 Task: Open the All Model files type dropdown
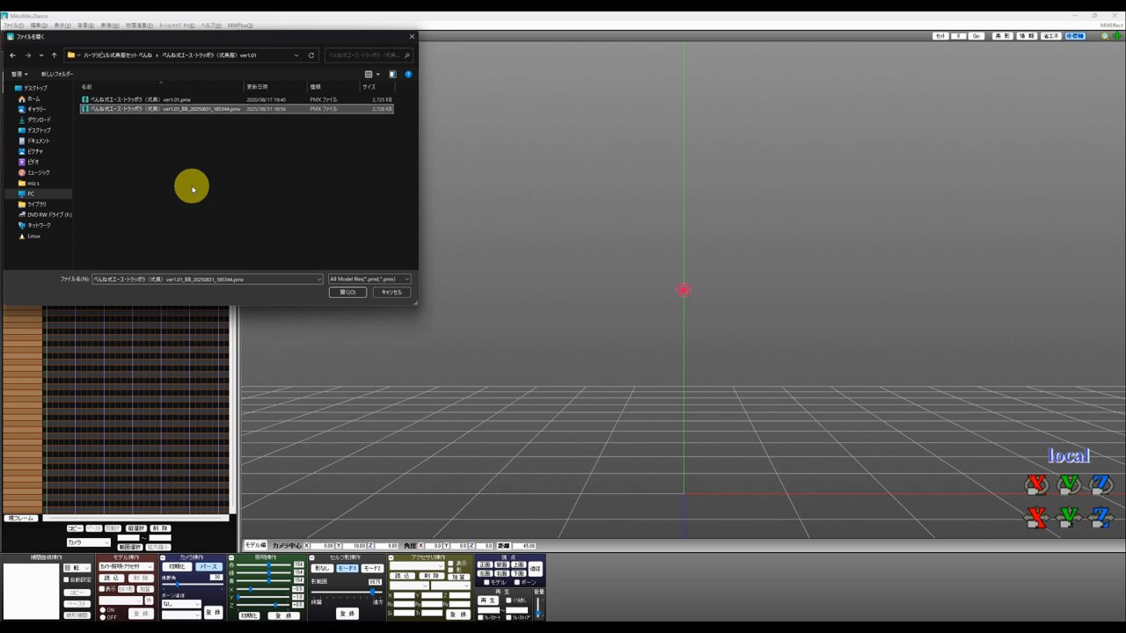click(369, 279)
